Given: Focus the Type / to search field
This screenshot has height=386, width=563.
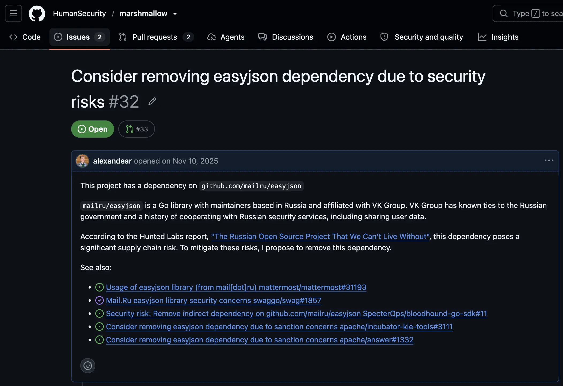Looking at the screenshot, I should 528,13.
